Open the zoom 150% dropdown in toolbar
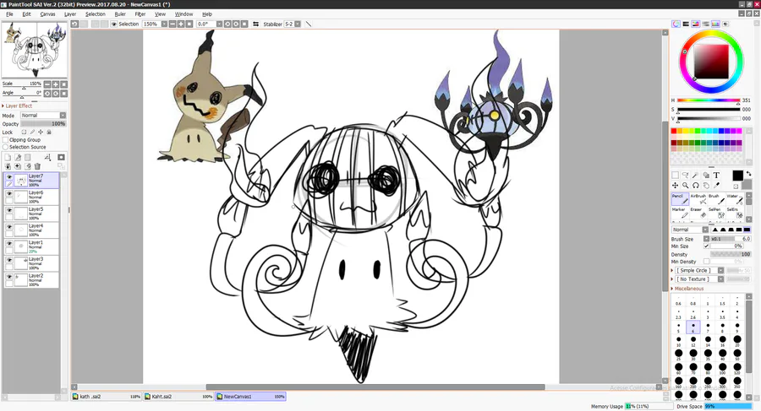The width and height of the screenshot is (761, 411). pos(165,24)
